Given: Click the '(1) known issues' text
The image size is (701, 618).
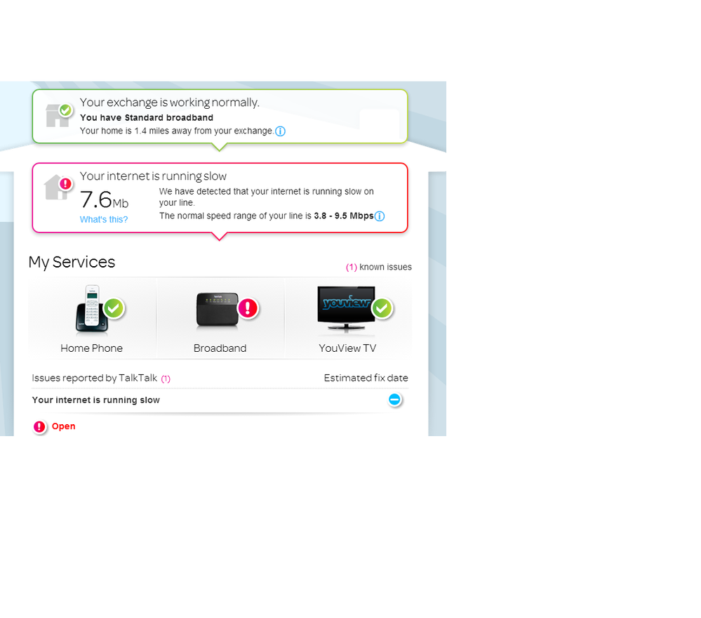Looking at the screenshot, I should 379,267.
